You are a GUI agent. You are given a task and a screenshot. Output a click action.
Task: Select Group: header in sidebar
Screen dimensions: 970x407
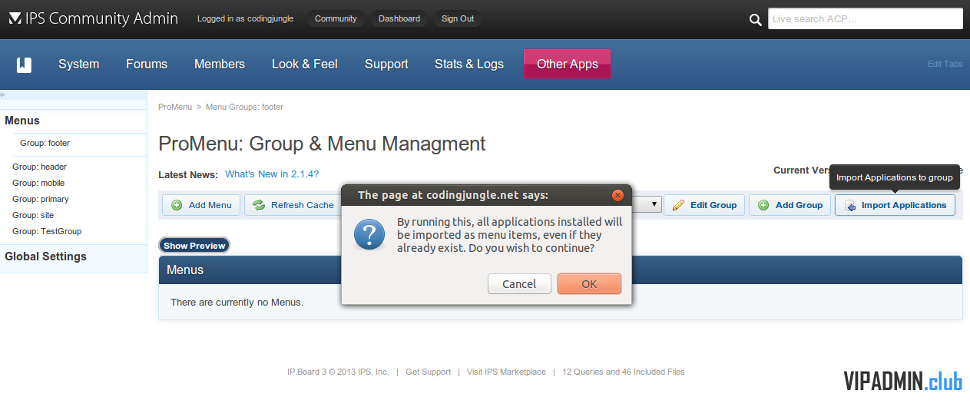pos(40,167)
